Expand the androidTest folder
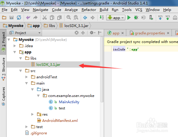The height and width of the screenshot is (137, 178). [27, 77]
